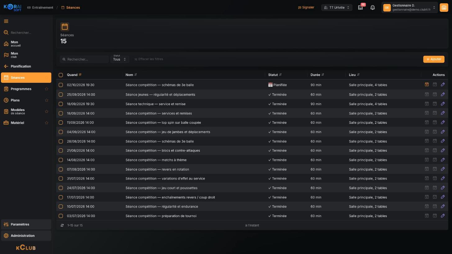The width and height of the screenshot is (452, 254).
Task: Check the 02/10/2026 19:30 row checkbox
Action: [x=61, y=85]
